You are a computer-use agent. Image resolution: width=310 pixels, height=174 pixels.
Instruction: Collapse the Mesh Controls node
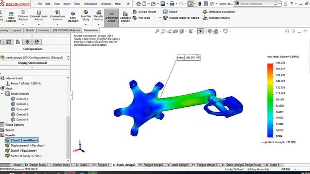pyautogui.click(x=2, y=93)
